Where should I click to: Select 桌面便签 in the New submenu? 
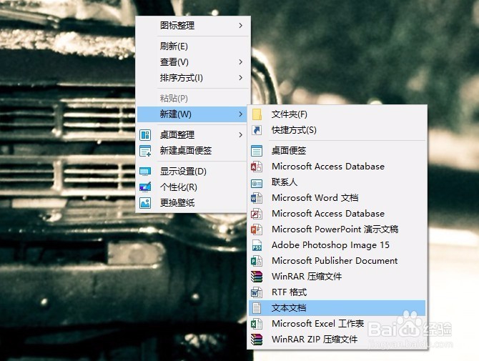pos(337,151)
